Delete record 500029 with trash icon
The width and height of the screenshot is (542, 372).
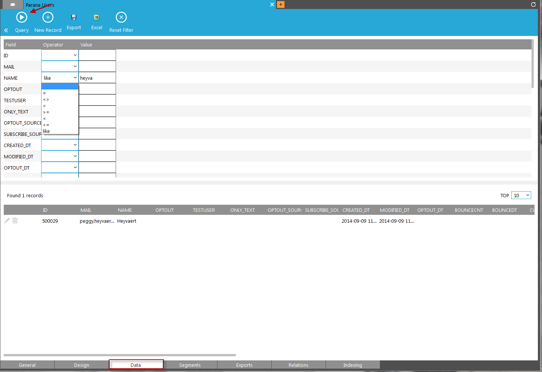pos(15,221)
